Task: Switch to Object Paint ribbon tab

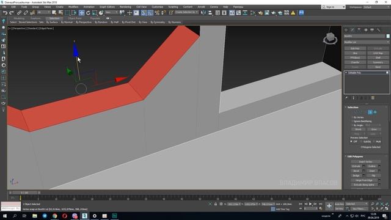Action: click(75, 18)
